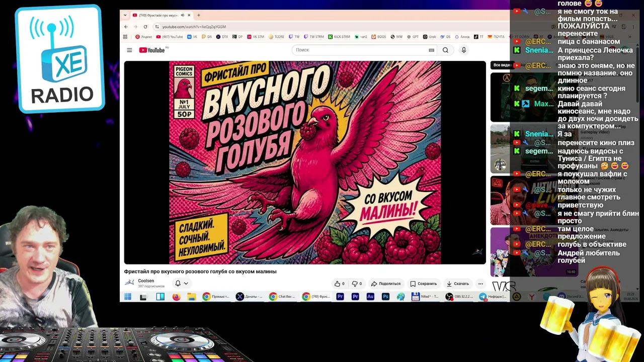Viewport: 644px width, 362px height.
Task: Switch to OBS 32.2.2 in the taskbar
Action: 460,297
